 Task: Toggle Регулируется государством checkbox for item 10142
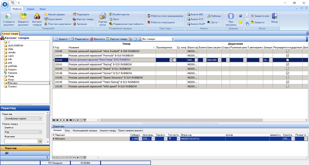point(287,82)
